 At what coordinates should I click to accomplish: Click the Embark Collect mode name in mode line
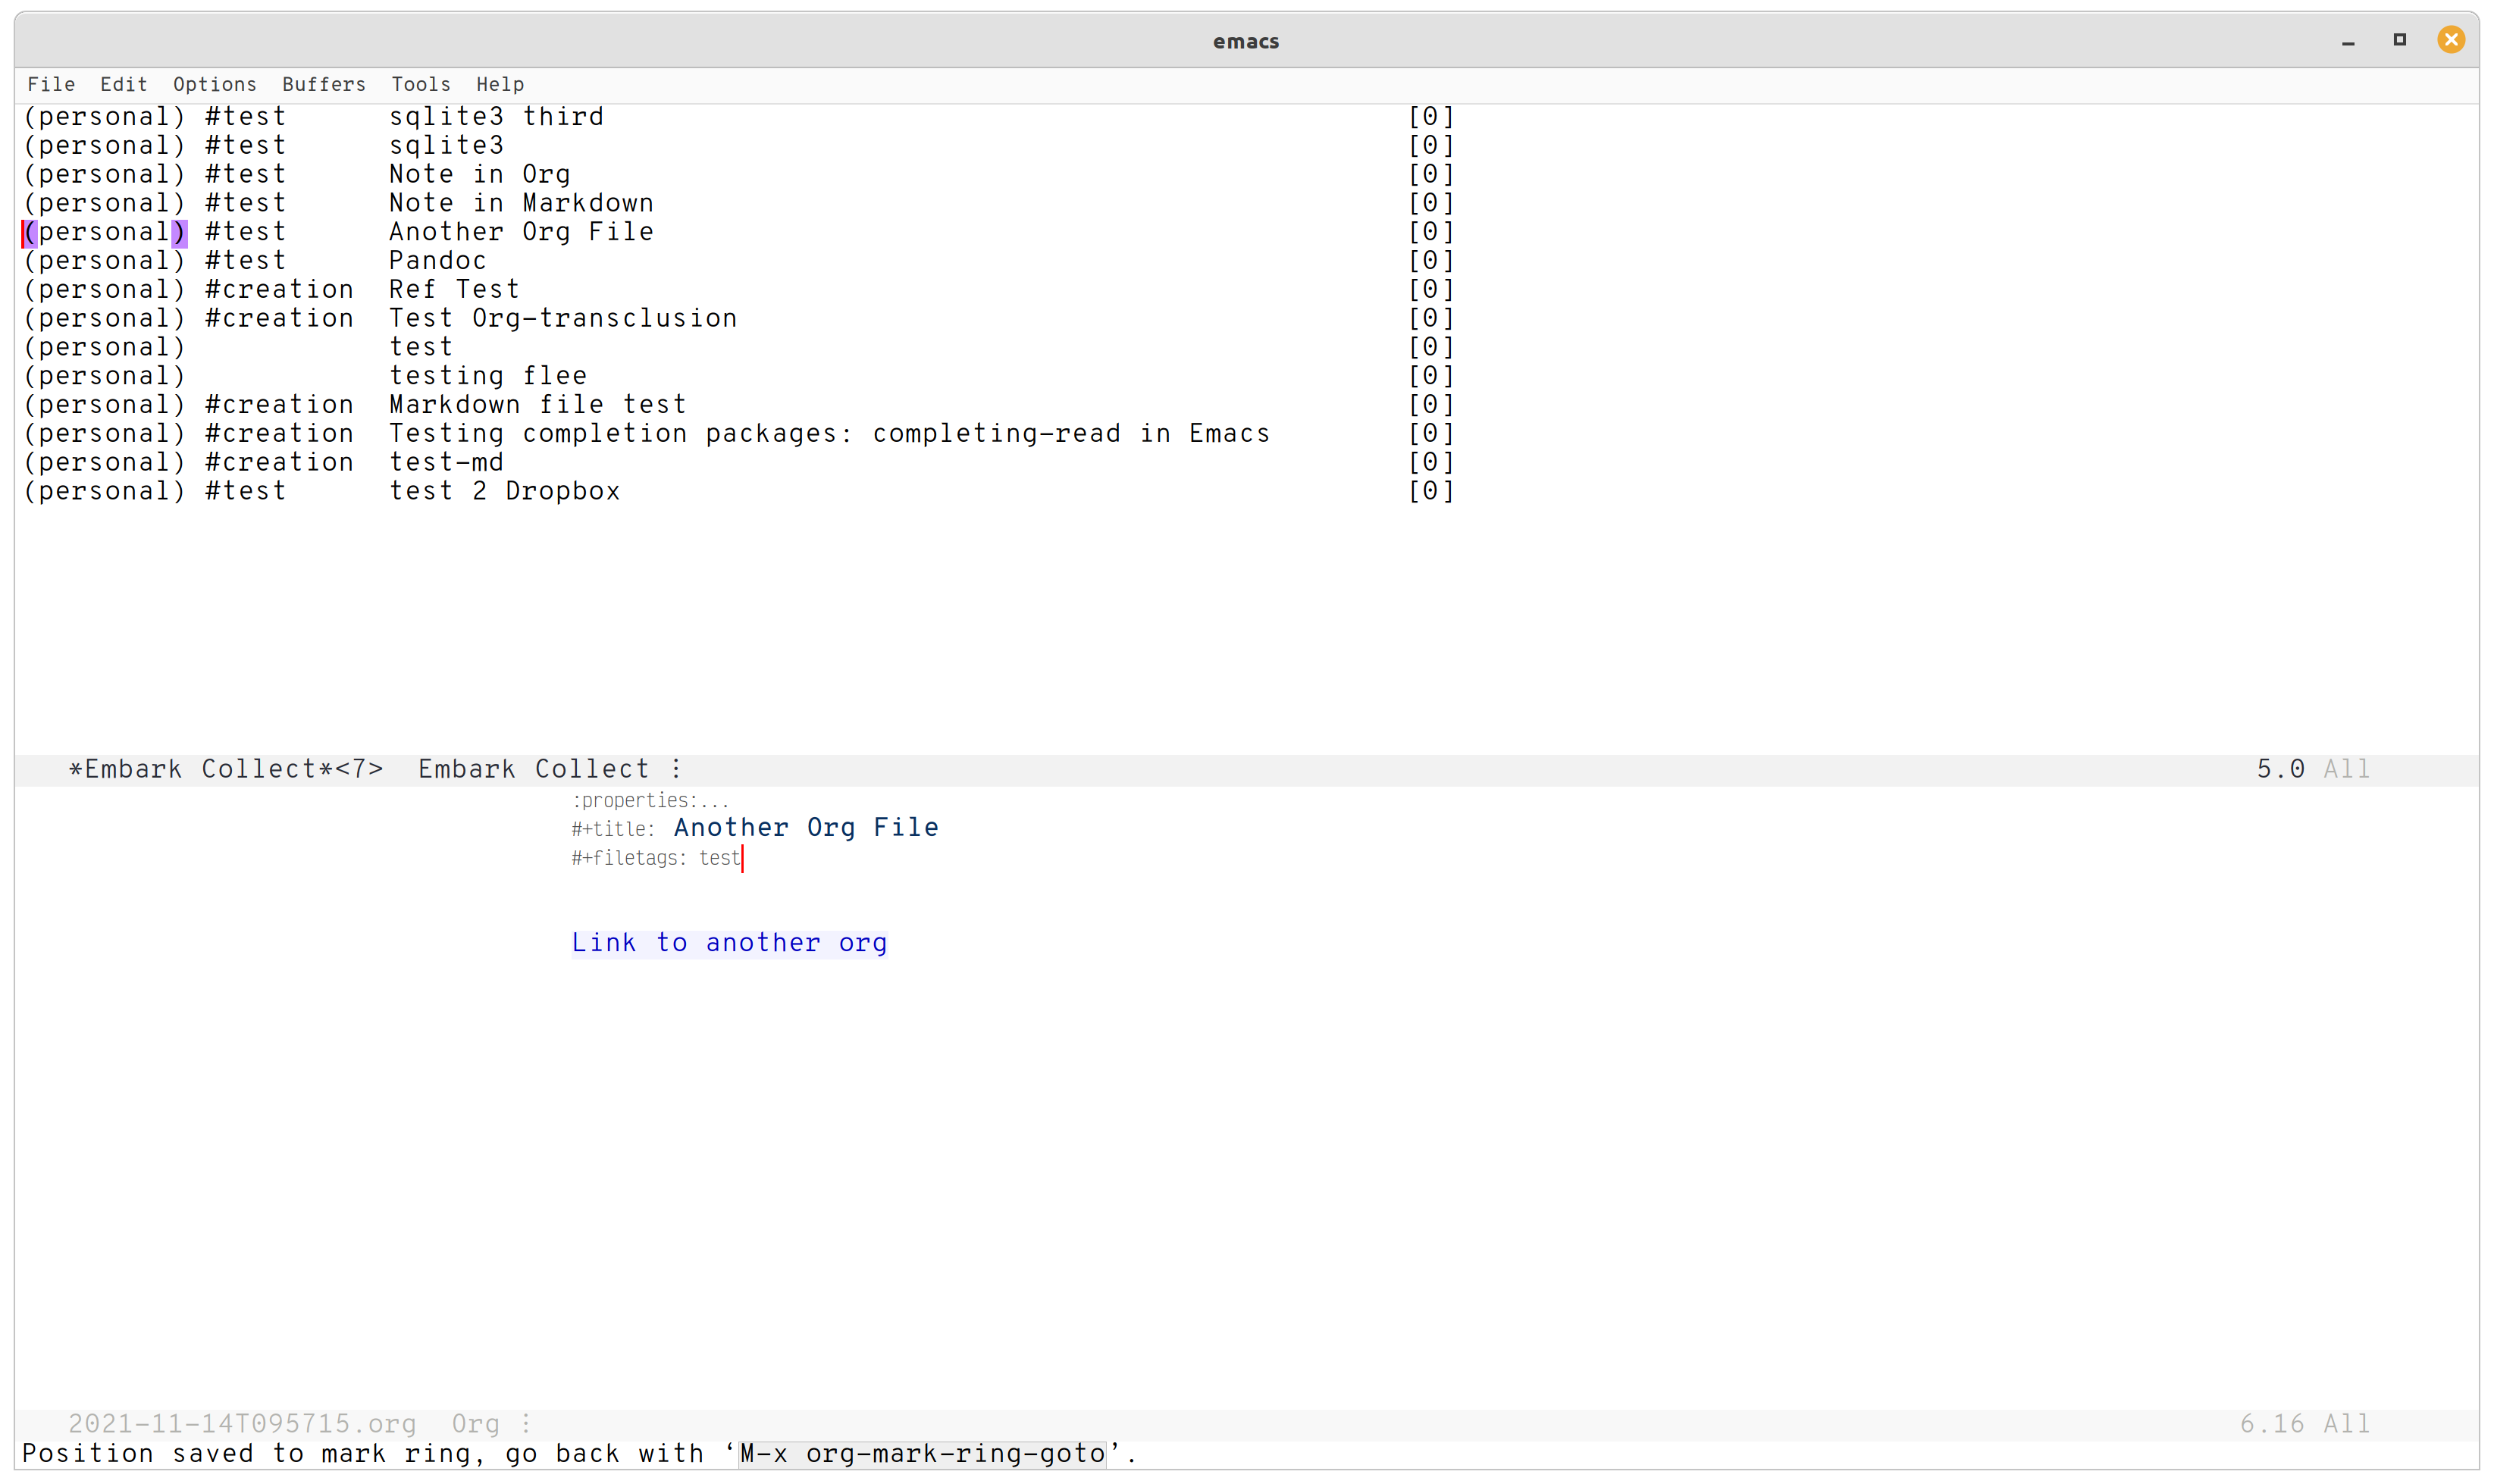click(x=533, y=769)
